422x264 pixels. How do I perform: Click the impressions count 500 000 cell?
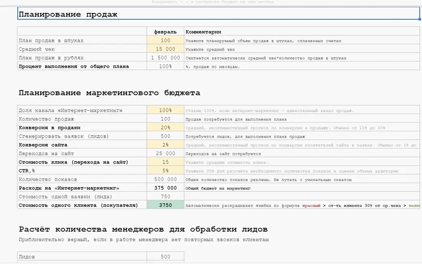165,179
